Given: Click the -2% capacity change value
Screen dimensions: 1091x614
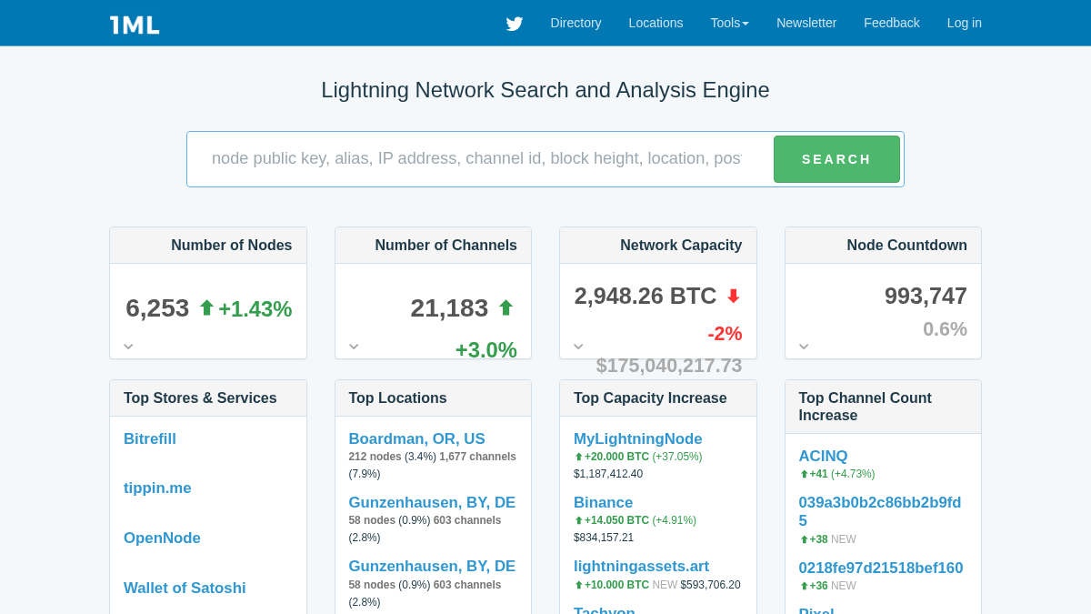Looking at the screenshot, I should pos(725,334).
